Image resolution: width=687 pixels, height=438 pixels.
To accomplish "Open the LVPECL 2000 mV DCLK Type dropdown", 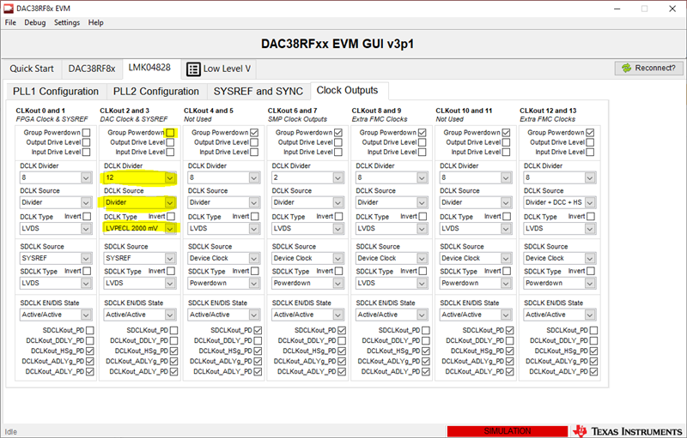I will tap(140, 228).
